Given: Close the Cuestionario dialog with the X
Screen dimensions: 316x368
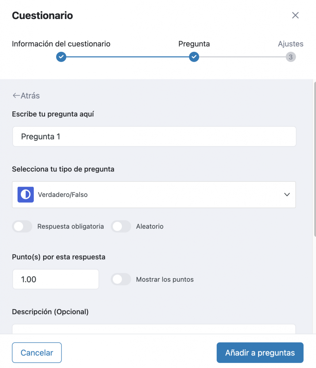Looking at the screenshot, I should (295, 15).
